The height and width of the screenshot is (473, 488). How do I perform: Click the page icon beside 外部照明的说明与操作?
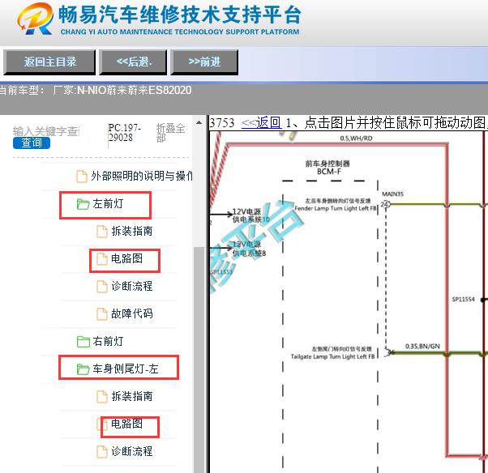click(x=82, y=177)
